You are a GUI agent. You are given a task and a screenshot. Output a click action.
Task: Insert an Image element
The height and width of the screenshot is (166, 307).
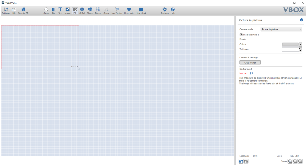(68, 11)
